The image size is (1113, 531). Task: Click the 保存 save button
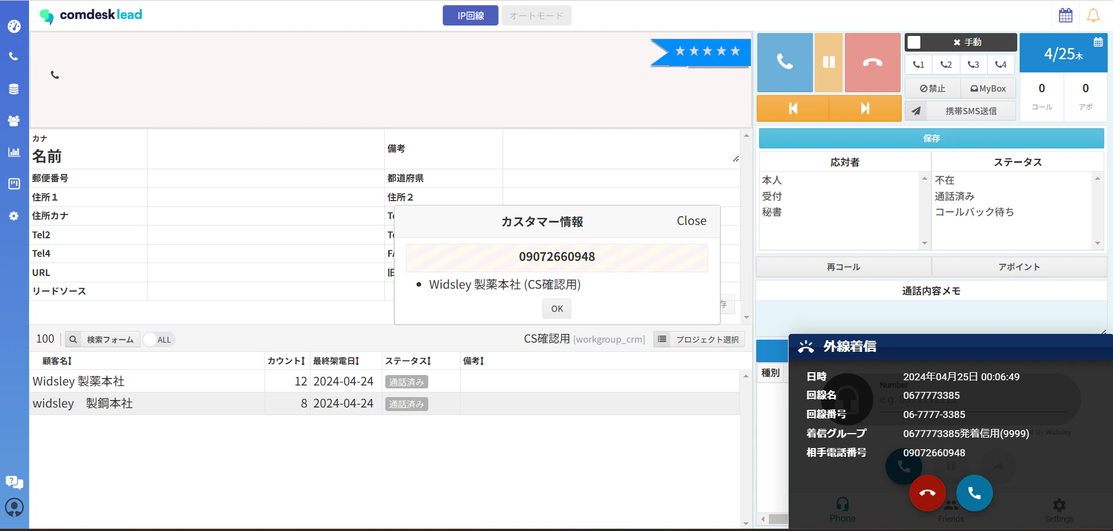931,139
